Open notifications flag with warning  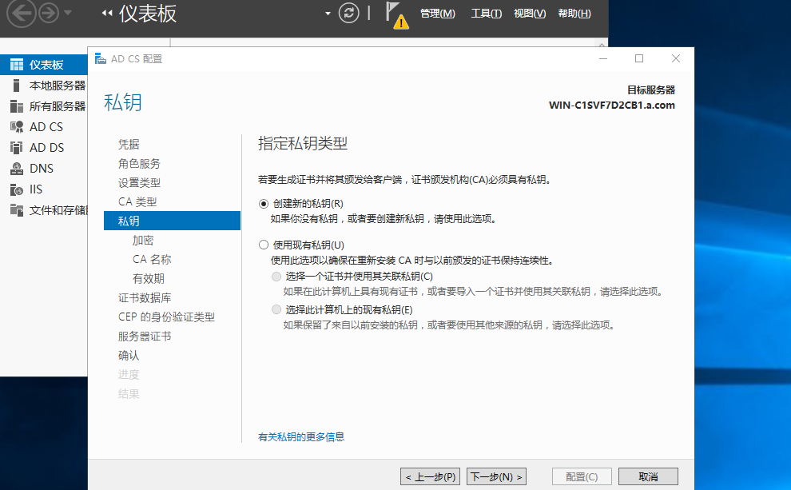(396, 15)
